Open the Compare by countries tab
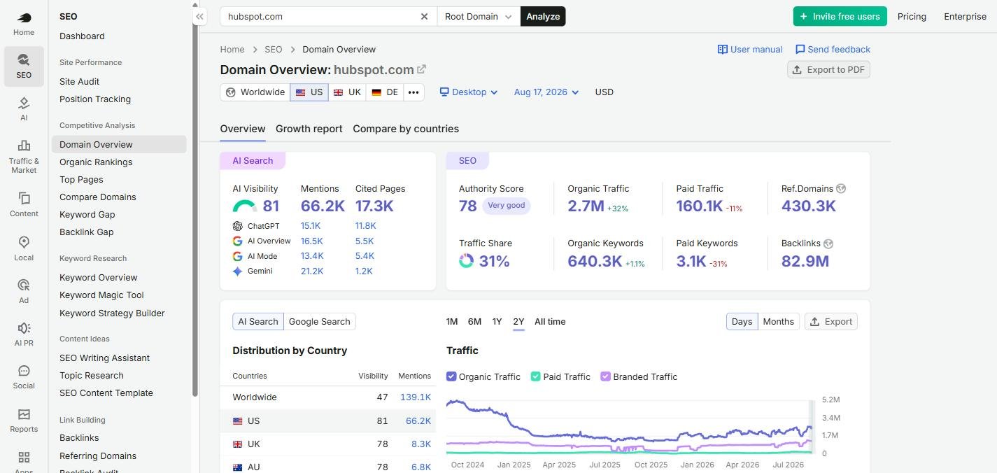997x473 pixels. (x=406, y=129)
